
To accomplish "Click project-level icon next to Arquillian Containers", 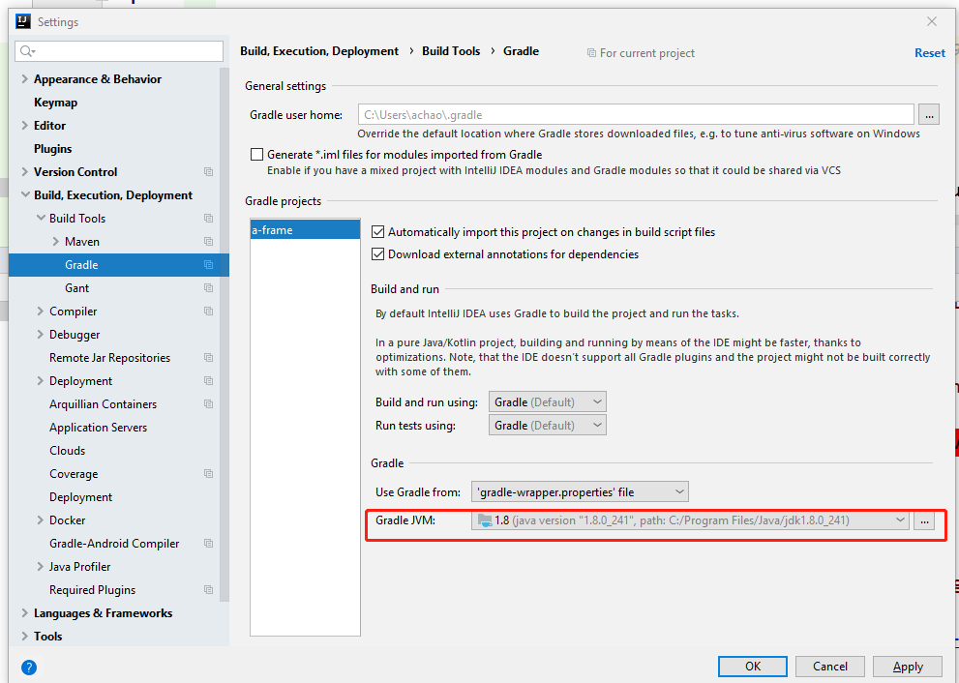I will (209, 404).
